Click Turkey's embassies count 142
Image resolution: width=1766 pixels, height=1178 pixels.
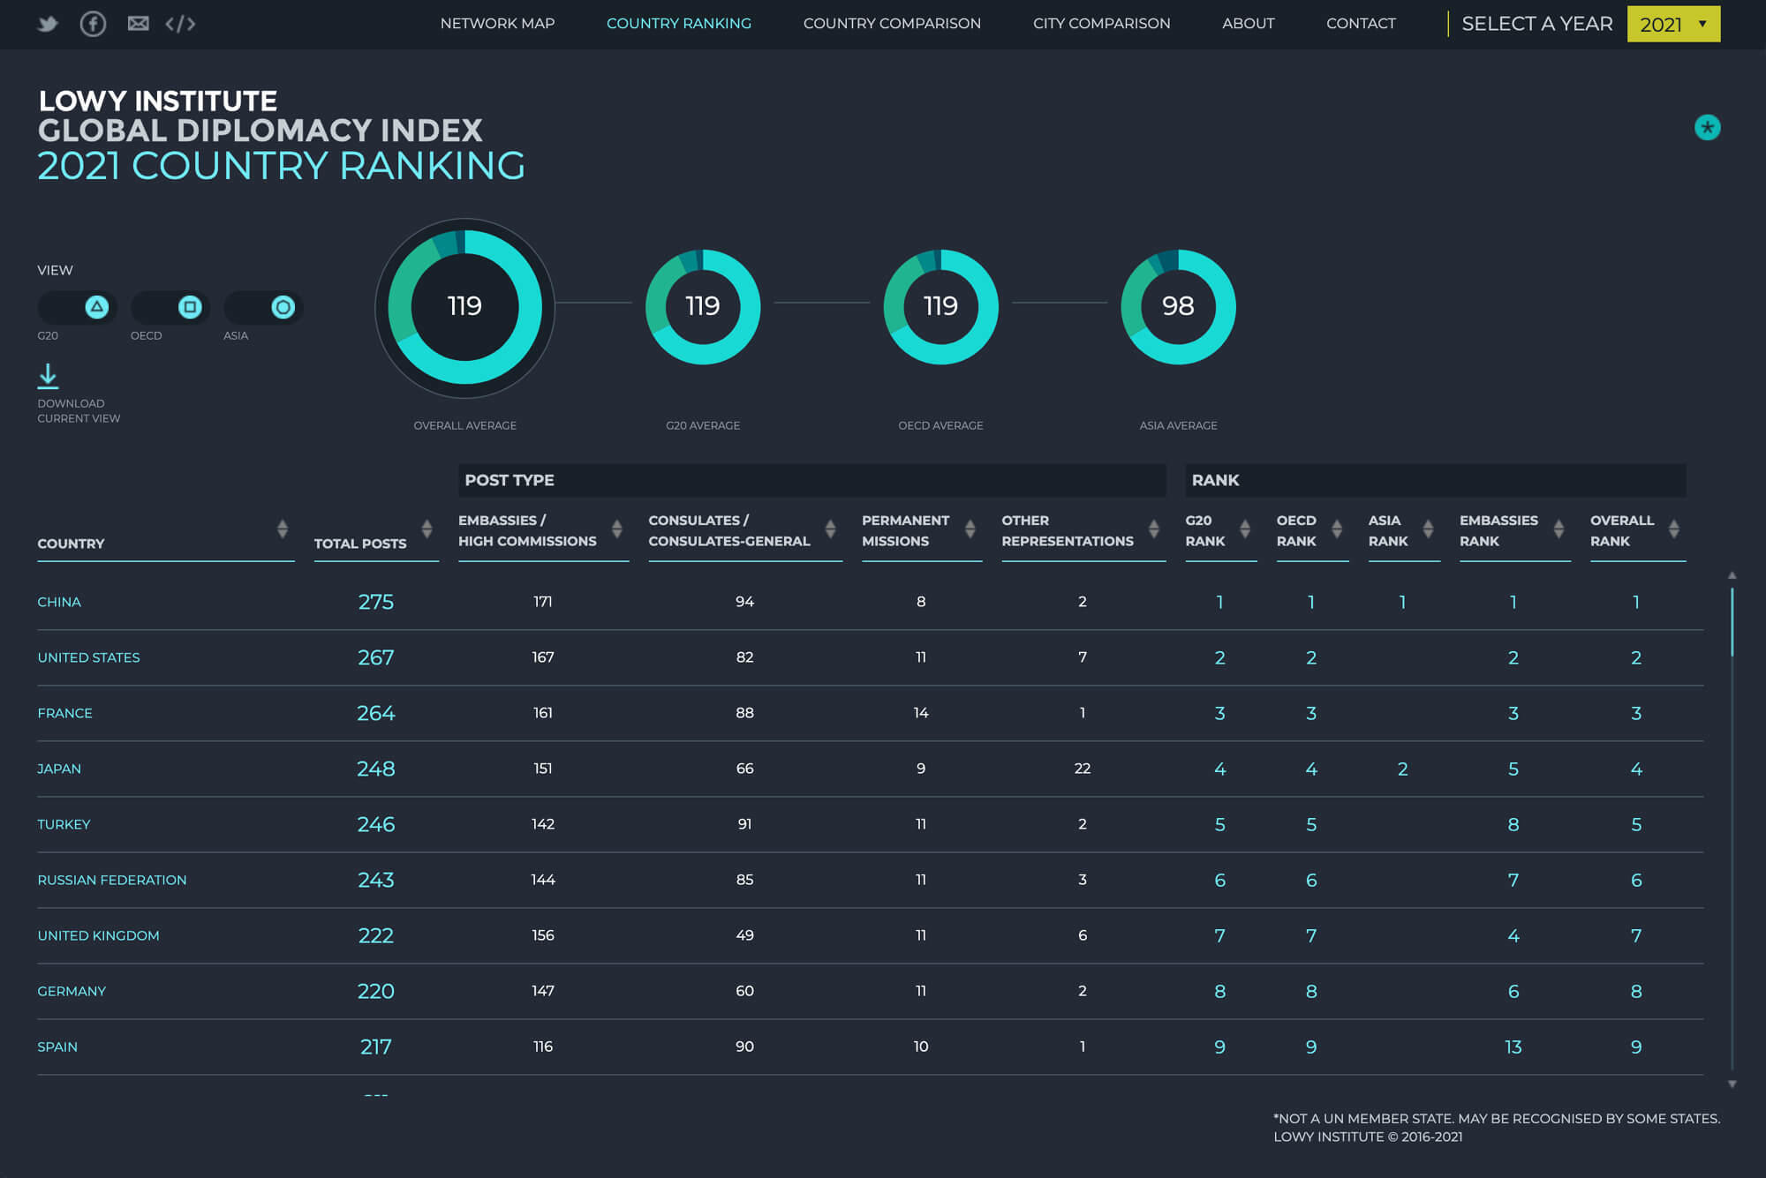coord(543,824)
